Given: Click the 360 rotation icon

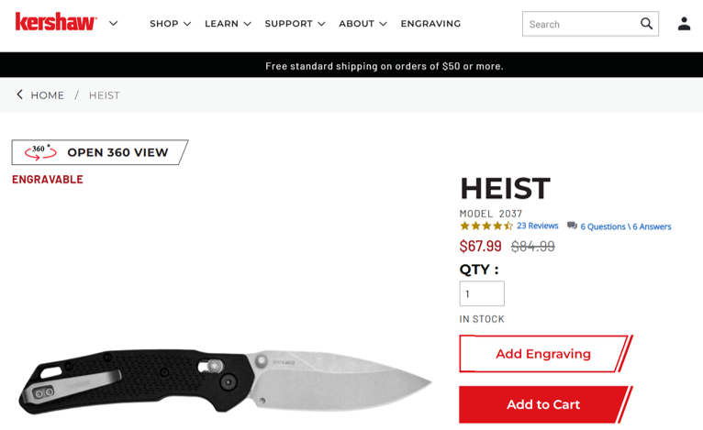Looking at the screenshot, I should pos(40,152).
